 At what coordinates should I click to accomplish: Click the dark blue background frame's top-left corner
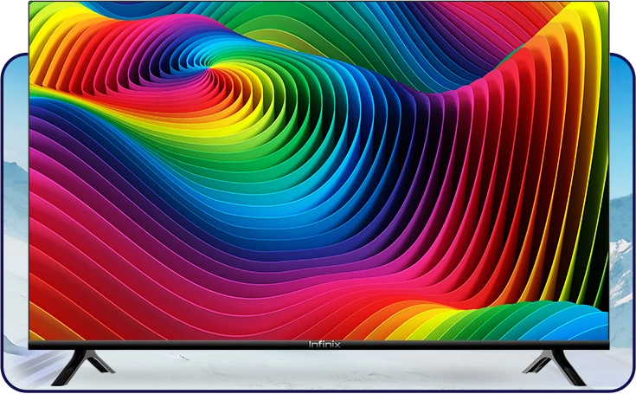(x=7, y=62)
